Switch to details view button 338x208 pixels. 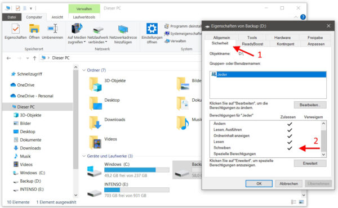pos(293,202)
